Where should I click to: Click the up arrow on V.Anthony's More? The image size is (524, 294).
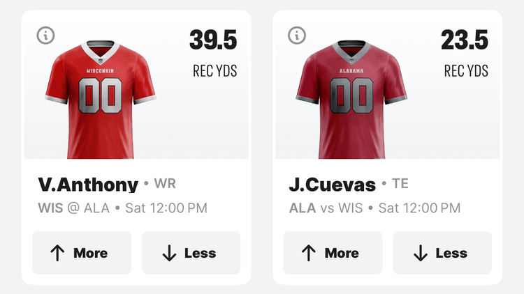point(57,253)
